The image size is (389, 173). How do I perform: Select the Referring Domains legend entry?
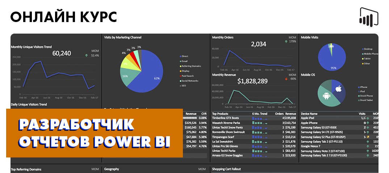coord(190,66)
